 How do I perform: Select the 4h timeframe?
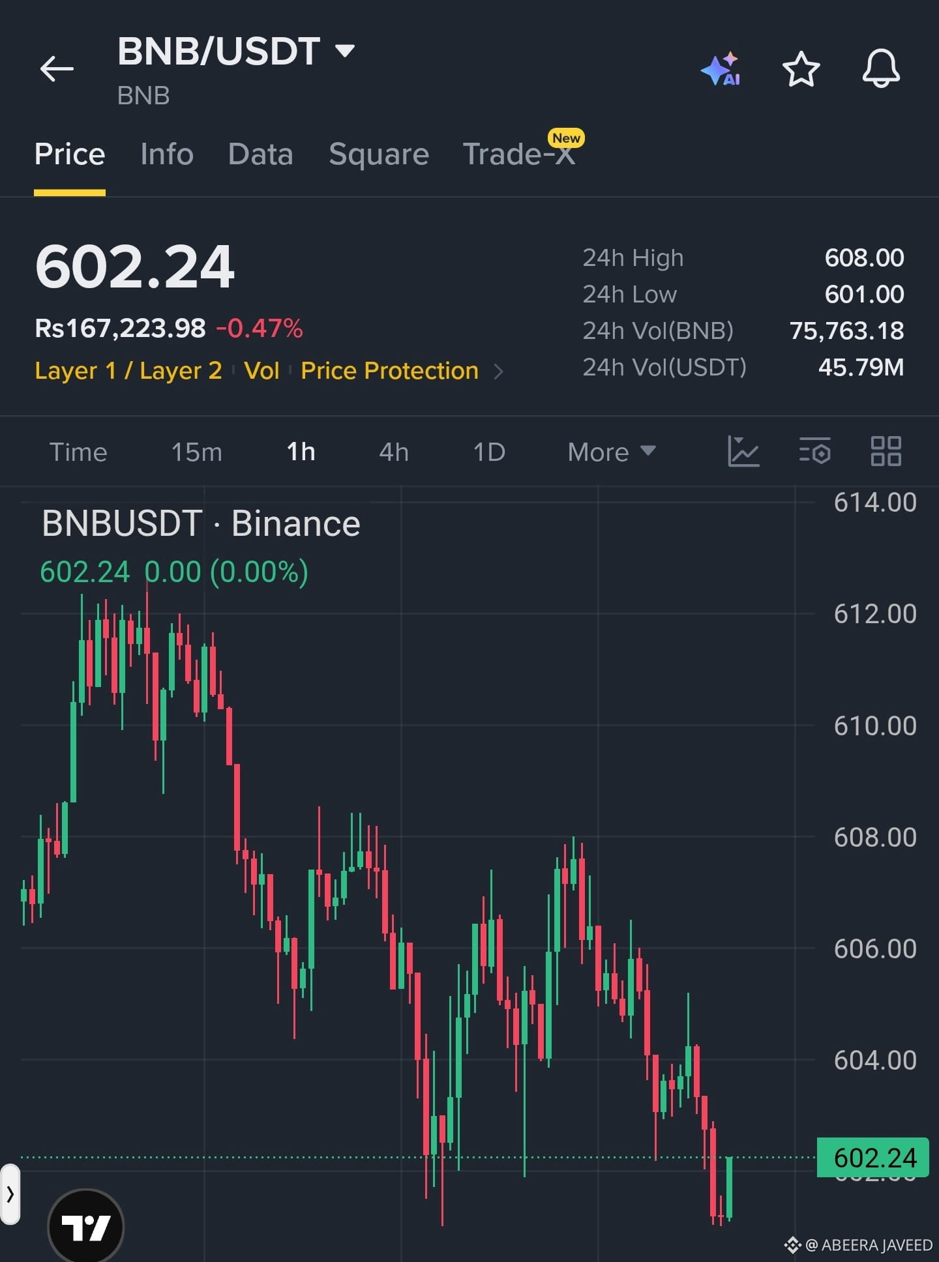[x=394, y=452]
